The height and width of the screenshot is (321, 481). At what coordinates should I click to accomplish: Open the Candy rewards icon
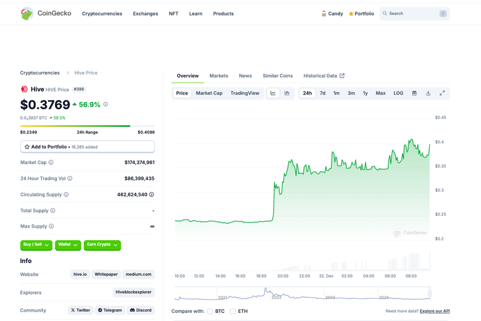point(324,14)
